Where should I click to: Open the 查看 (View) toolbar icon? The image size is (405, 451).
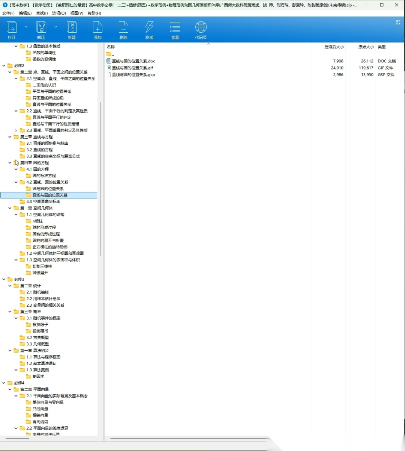point(175,30)
